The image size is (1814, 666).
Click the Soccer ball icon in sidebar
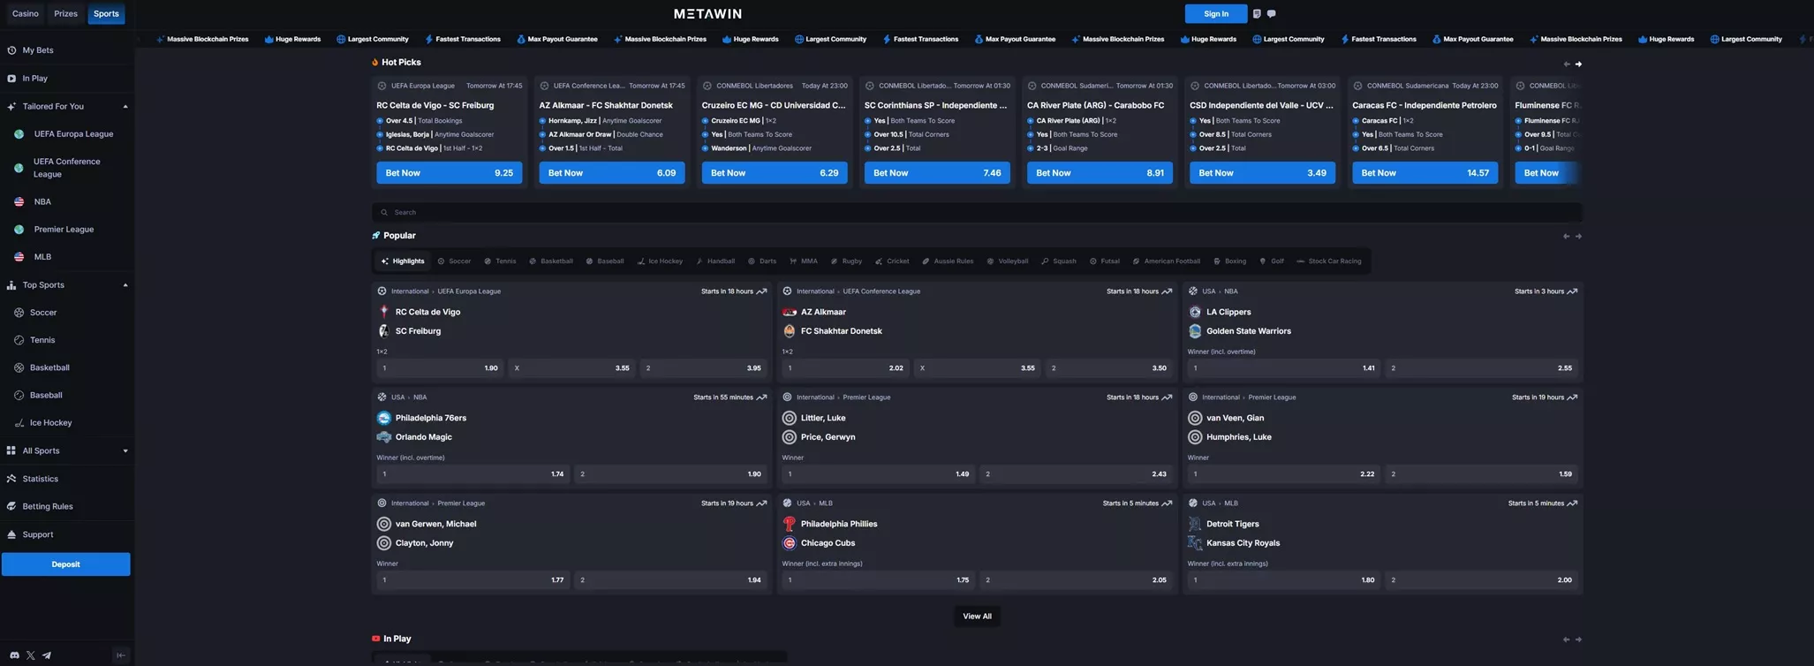pyautogui.click(x=19, y=313)
